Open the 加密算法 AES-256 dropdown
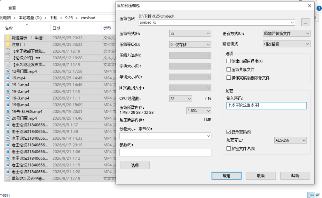 pyautogui.click(x=290, y=140)
